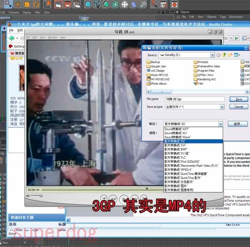Open the 输出 export format dropdown
The image size is (250, 247).
(220, 124)
